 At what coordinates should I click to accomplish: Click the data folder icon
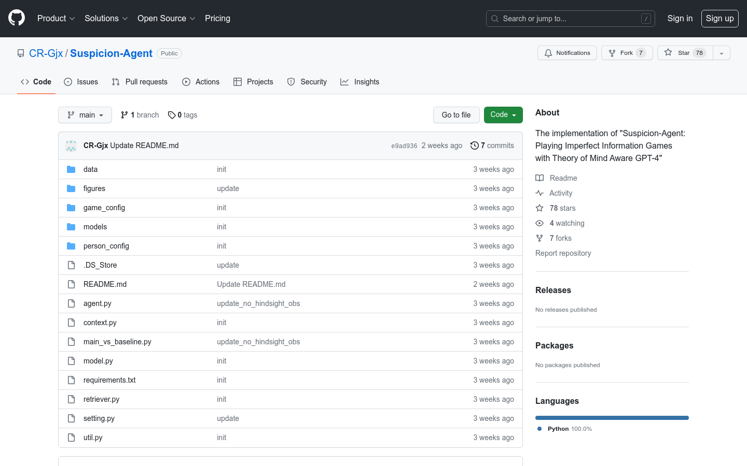pyautogui.click(x=71, y=169)
